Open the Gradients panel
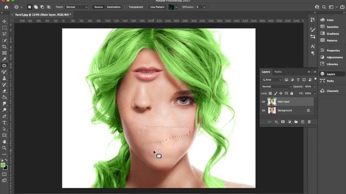 332,33
